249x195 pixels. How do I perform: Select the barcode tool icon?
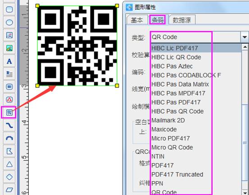point(9,87)
